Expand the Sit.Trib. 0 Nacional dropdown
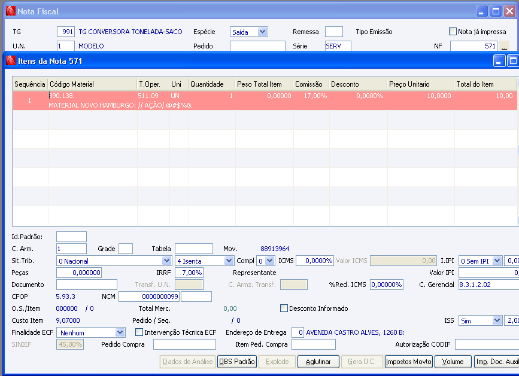519x376 pixels. [x=167, y=261]
